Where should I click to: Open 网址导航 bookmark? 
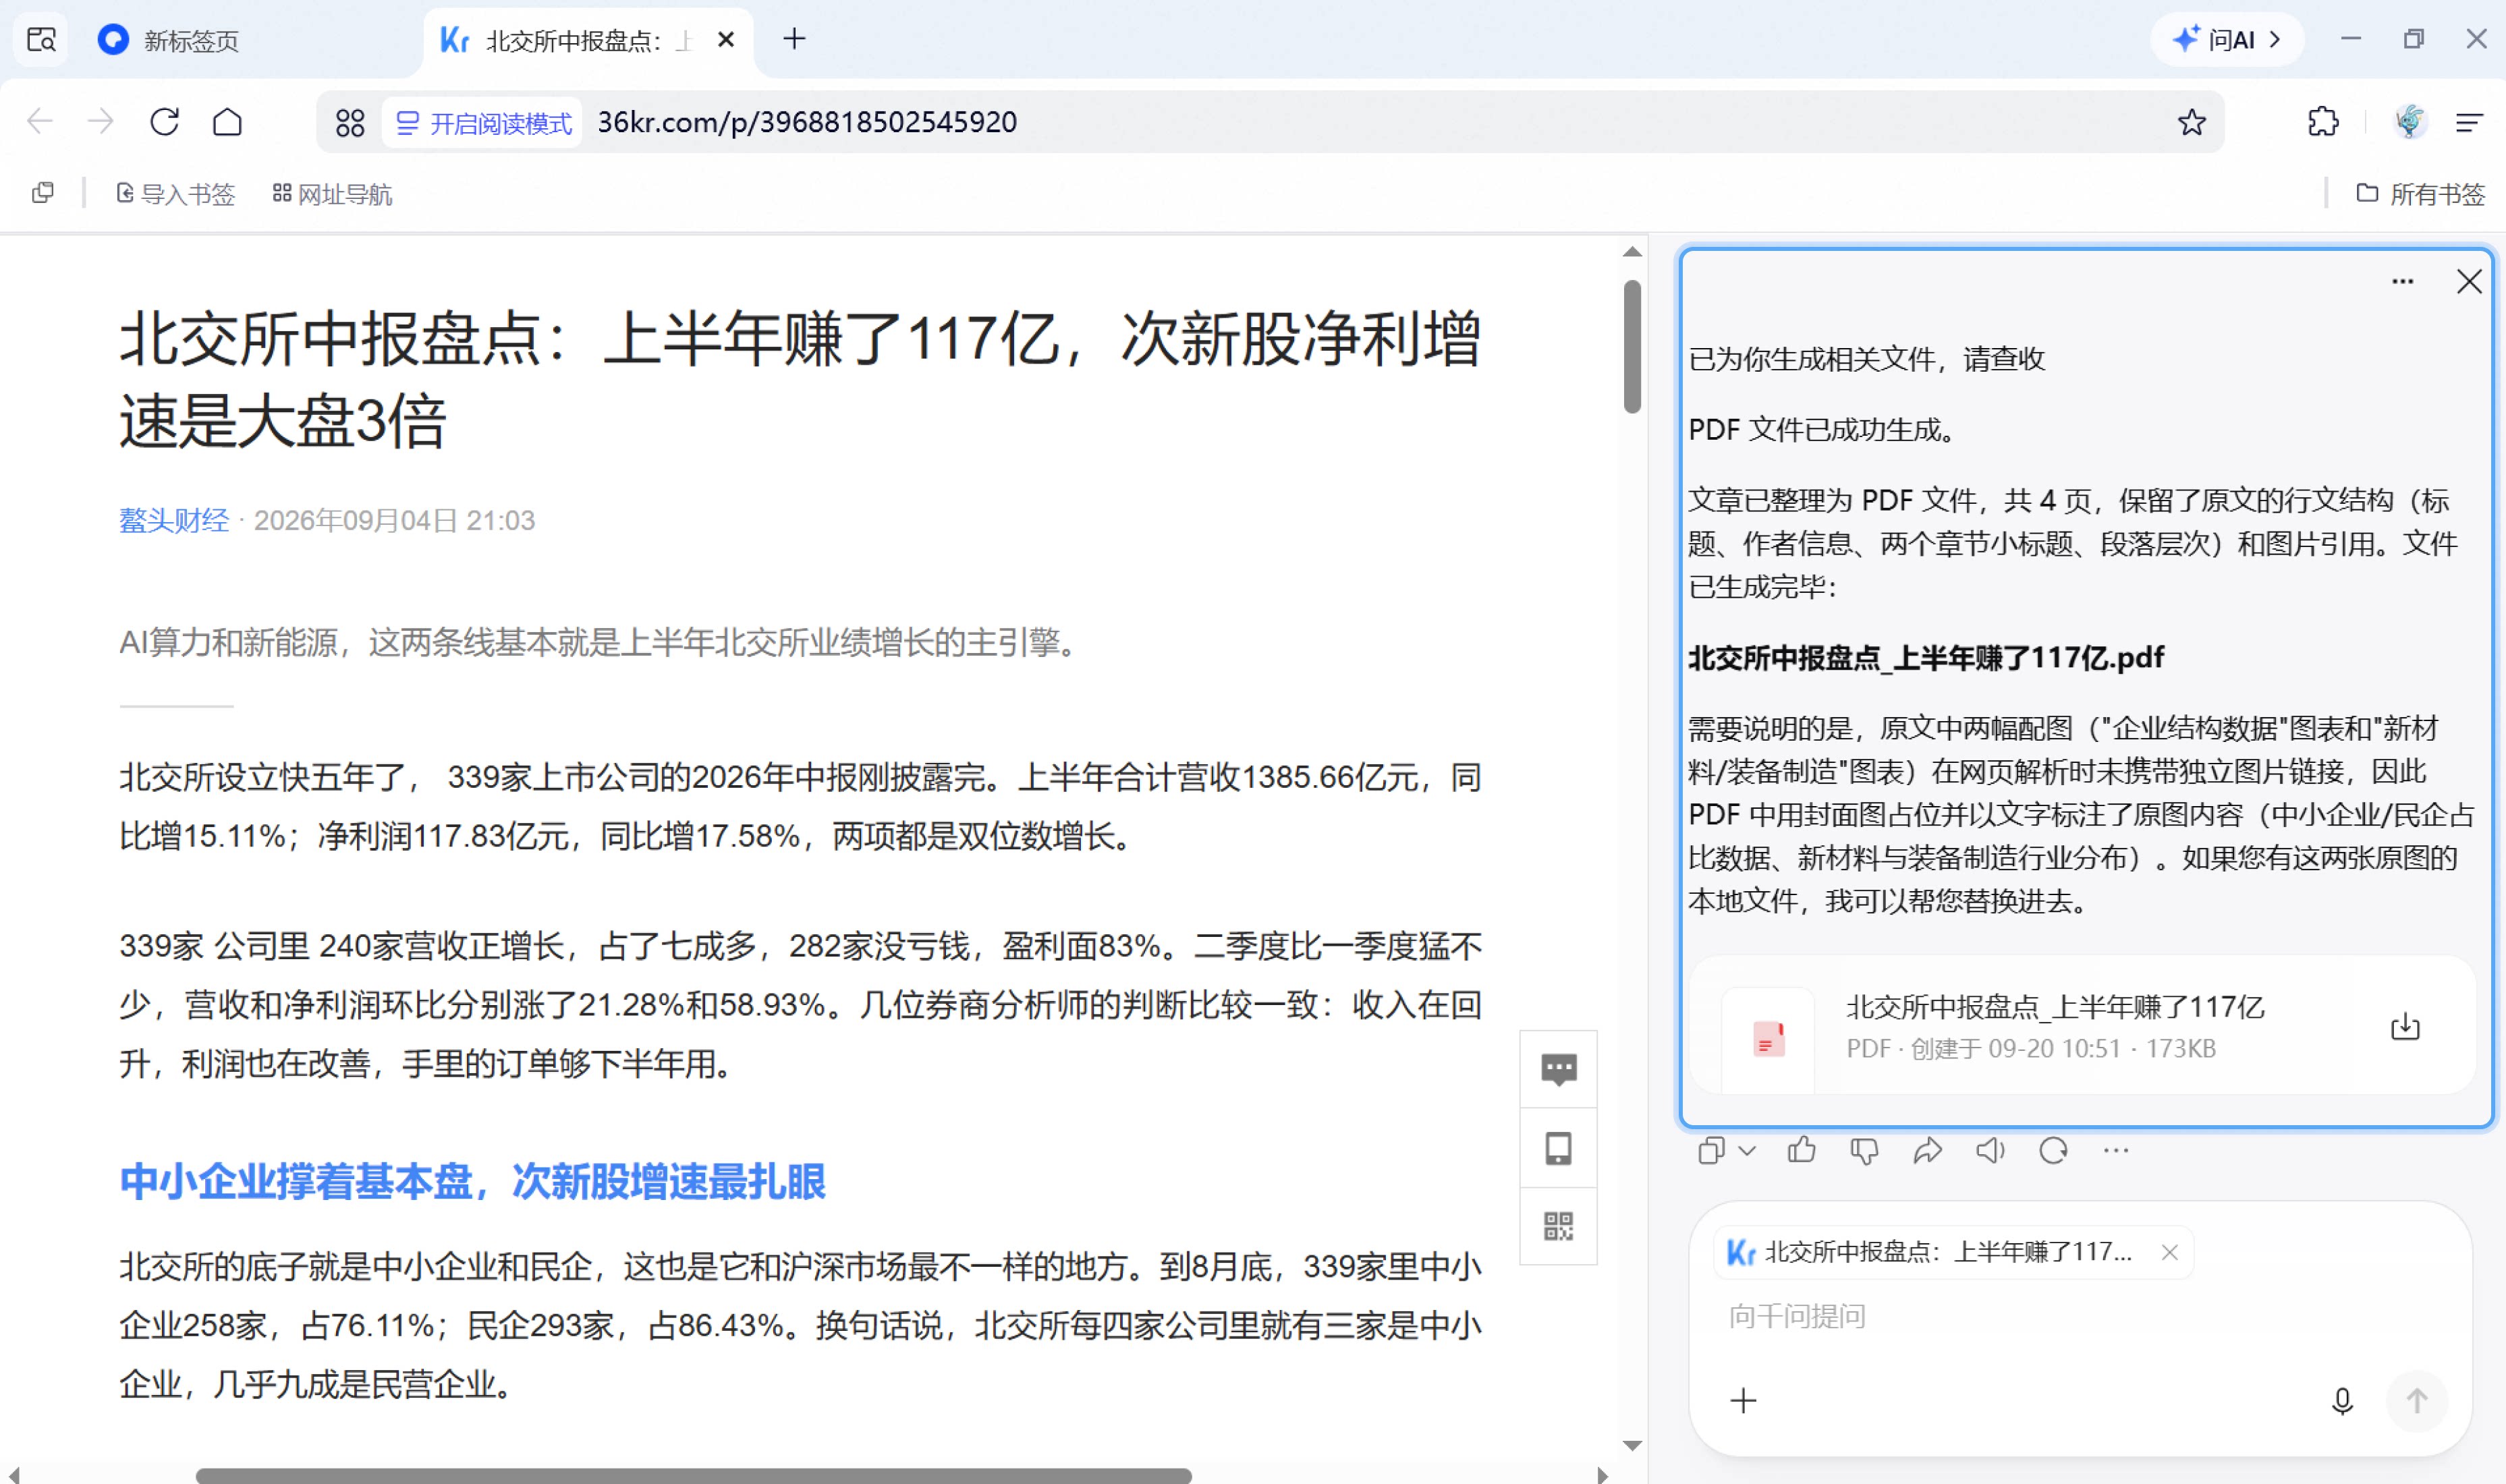(332, 194)
